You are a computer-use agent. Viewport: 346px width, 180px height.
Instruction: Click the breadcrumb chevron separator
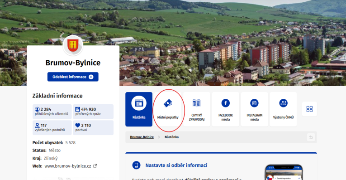(x=159, y=137)
